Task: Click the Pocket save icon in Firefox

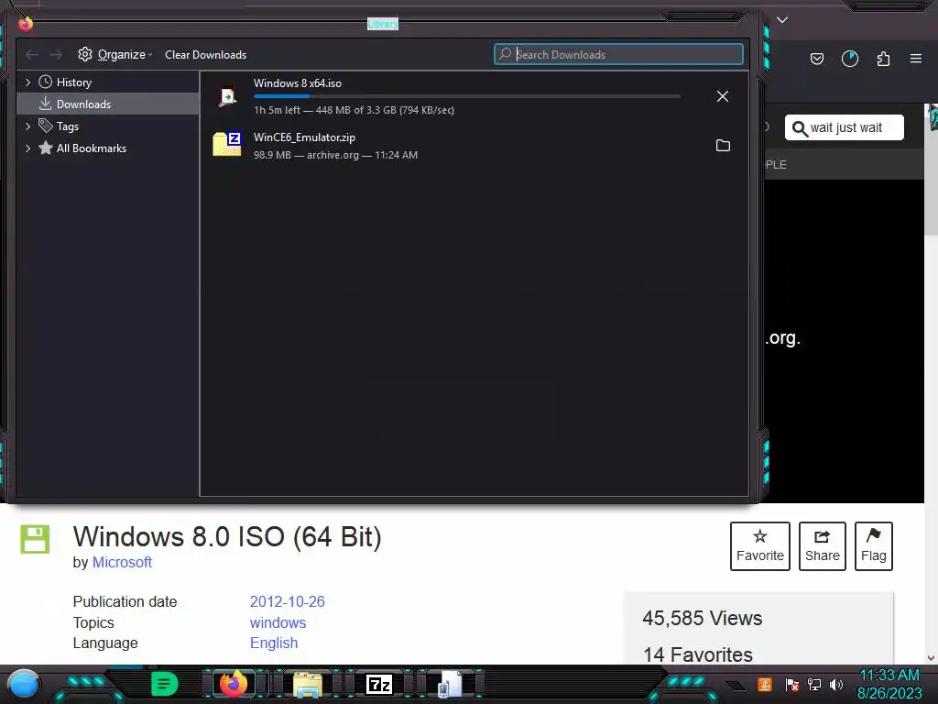Action: pyautogui.click(x=816, y=59)
